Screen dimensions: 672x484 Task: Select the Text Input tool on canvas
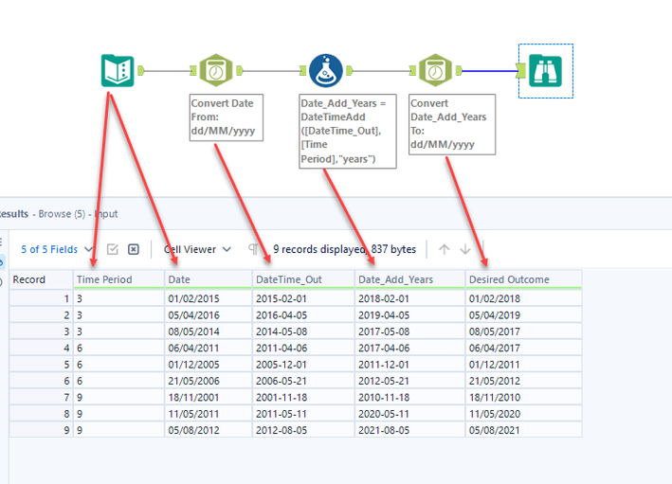118,71
